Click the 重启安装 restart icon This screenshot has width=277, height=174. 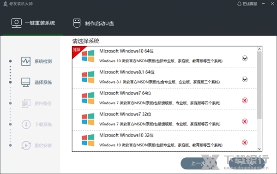coord(26,145)
